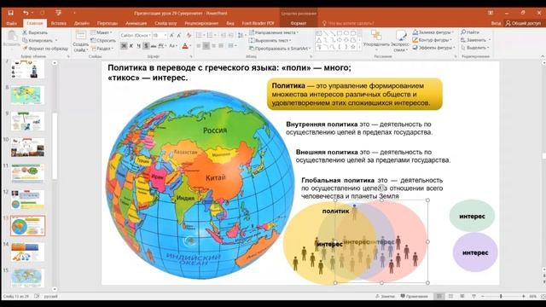This screenshot has height=307, width=546.
Task: Start slideshow from status bar icon
Action: pos(473,296)
